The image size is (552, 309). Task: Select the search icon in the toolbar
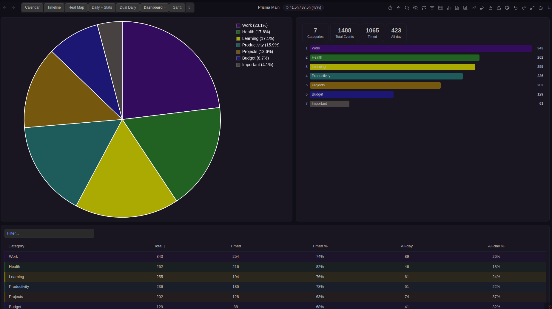407,8
